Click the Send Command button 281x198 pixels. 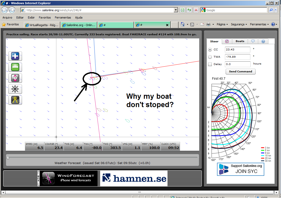(240, 71)
